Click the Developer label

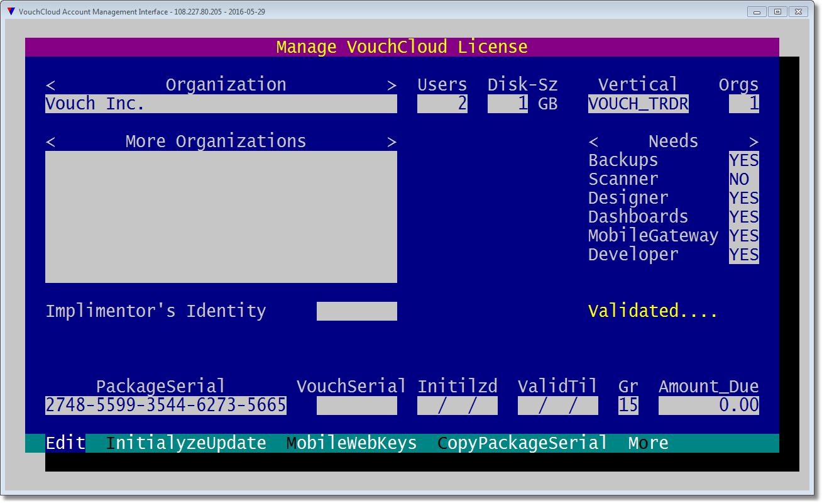[x=633, y=255]
